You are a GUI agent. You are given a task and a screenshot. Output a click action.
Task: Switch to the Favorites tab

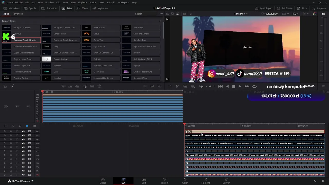[18, 14]
